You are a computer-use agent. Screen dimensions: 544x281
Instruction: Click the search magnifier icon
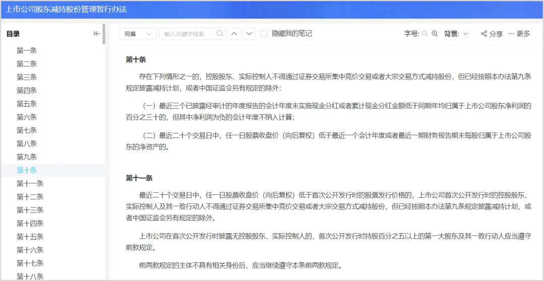[220, 34]
